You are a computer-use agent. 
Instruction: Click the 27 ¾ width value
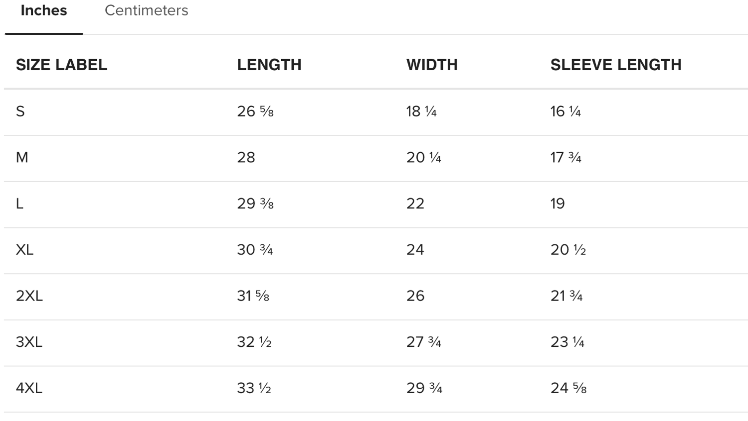(424, 342)
